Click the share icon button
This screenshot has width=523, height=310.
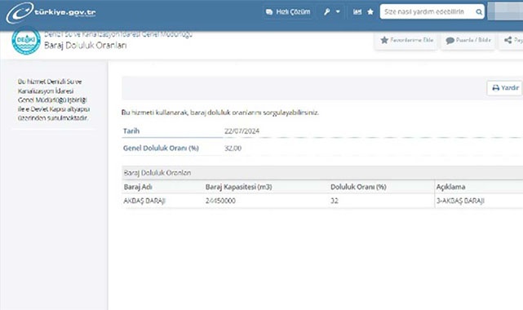512,40
